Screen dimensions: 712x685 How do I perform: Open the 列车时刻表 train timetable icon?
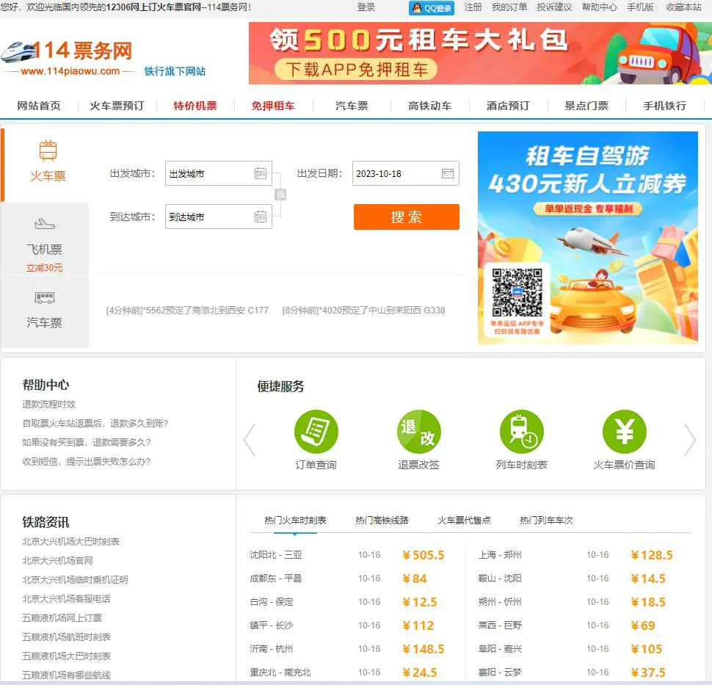[x=521, y=432]
